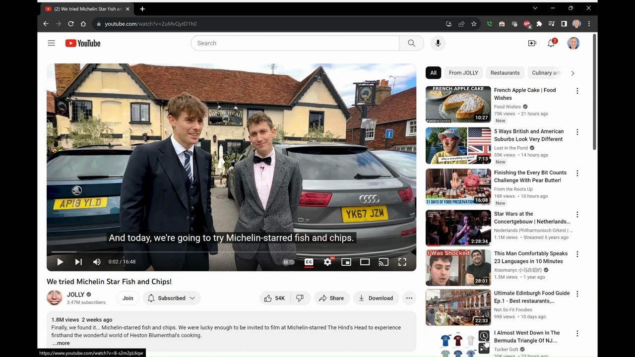
Task: Enter full screen mode
Action: click(402, 262)
